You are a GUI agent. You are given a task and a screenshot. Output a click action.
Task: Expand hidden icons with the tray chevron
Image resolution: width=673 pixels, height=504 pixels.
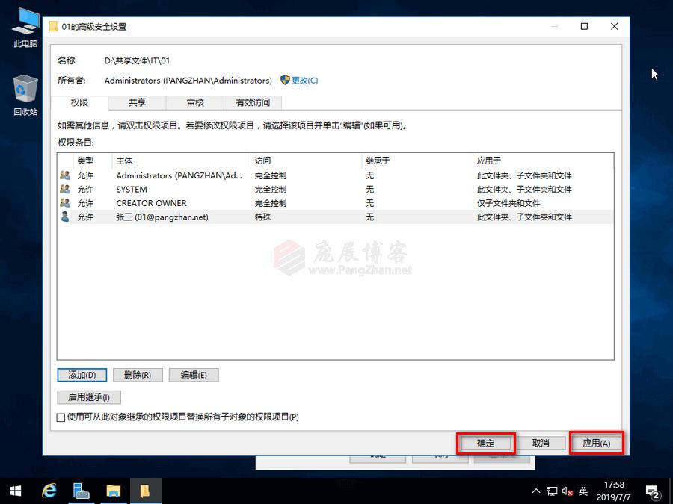(536, 491)
